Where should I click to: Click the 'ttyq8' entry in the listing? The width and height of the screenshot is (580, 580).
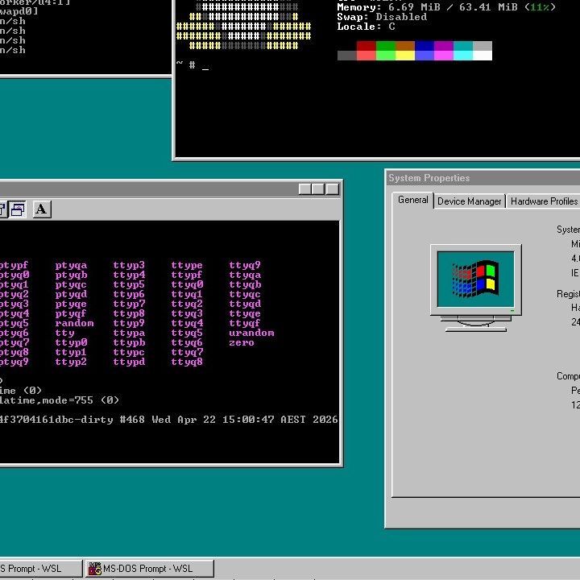[187, 362]
